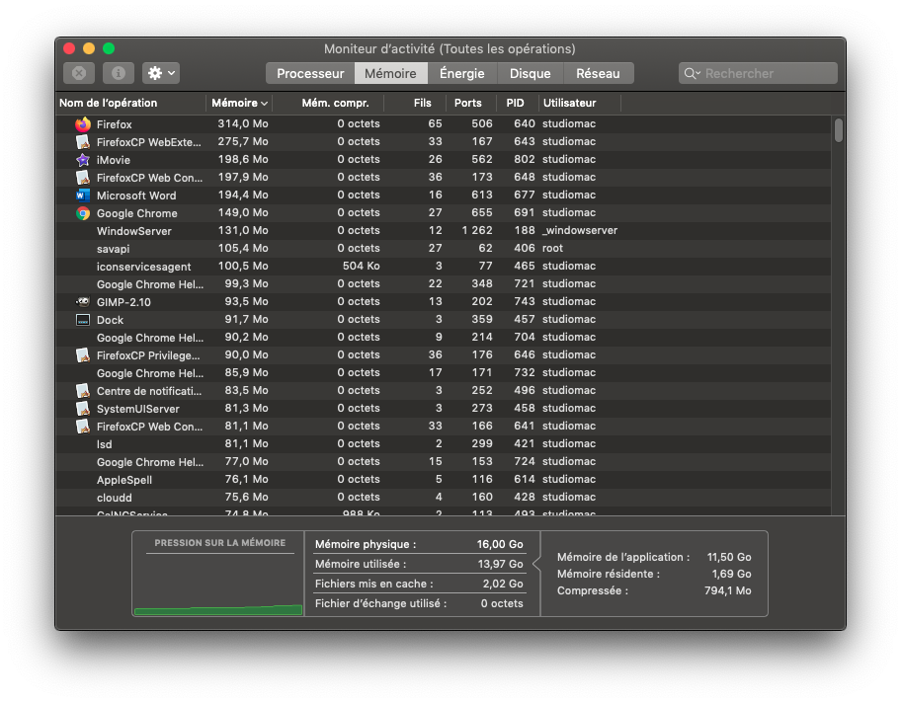The width and height of the screenshot is (901, 703).
Task: Open the gear actions dropdown
Action: tap(161, 73)
